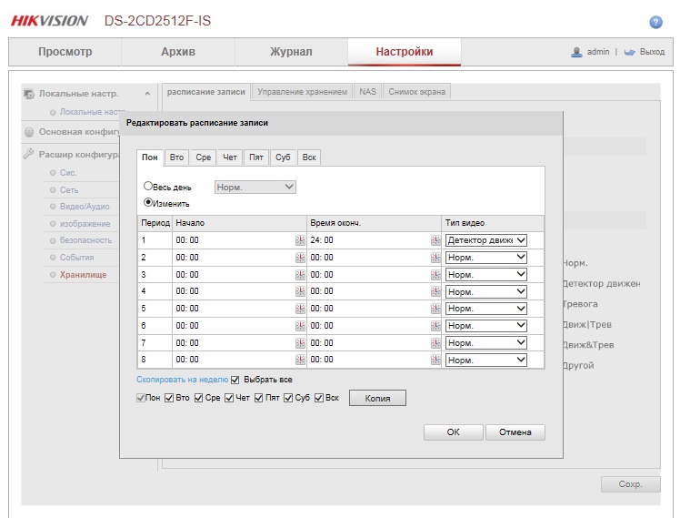Open time picker for period 6 start
This screenshot has height=518, width=690.
click(x=300, y=326)
